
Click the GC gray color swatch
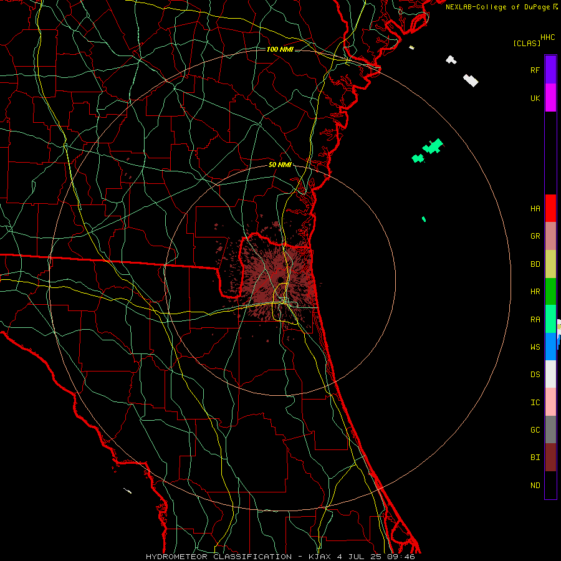point(550,429)
